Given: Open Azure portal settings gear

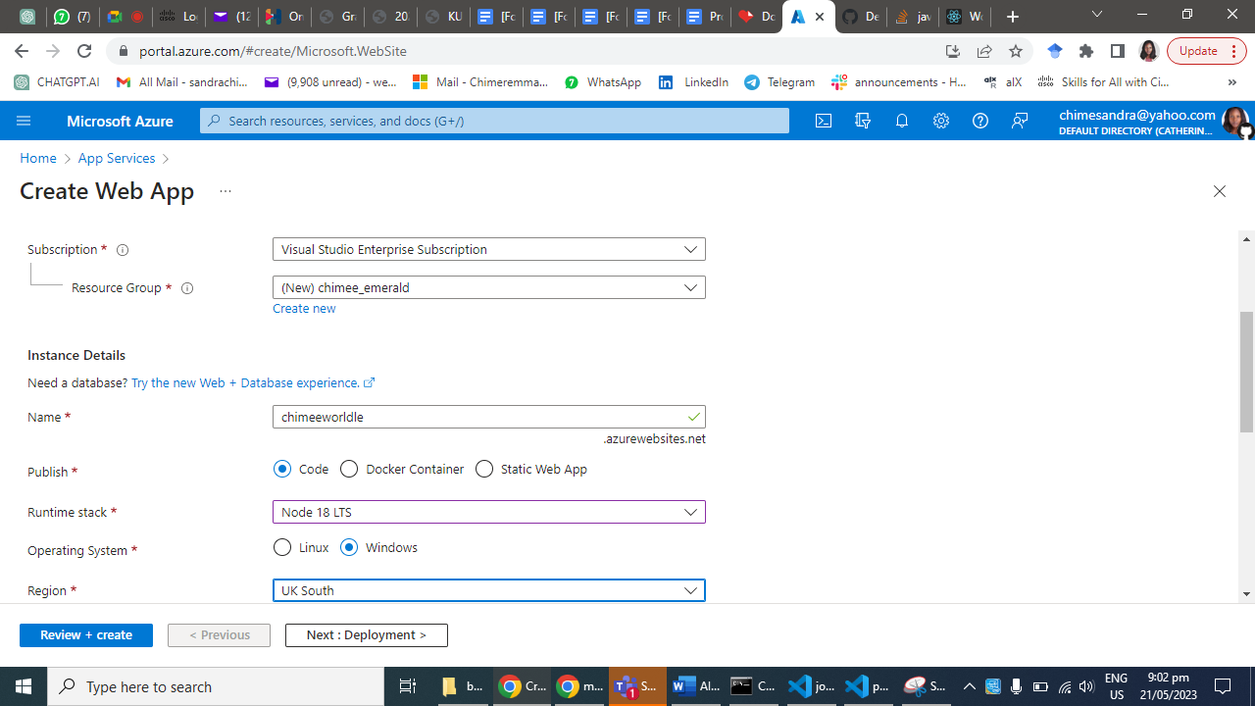Looking at the screenshot, I should tap(941, 121).
